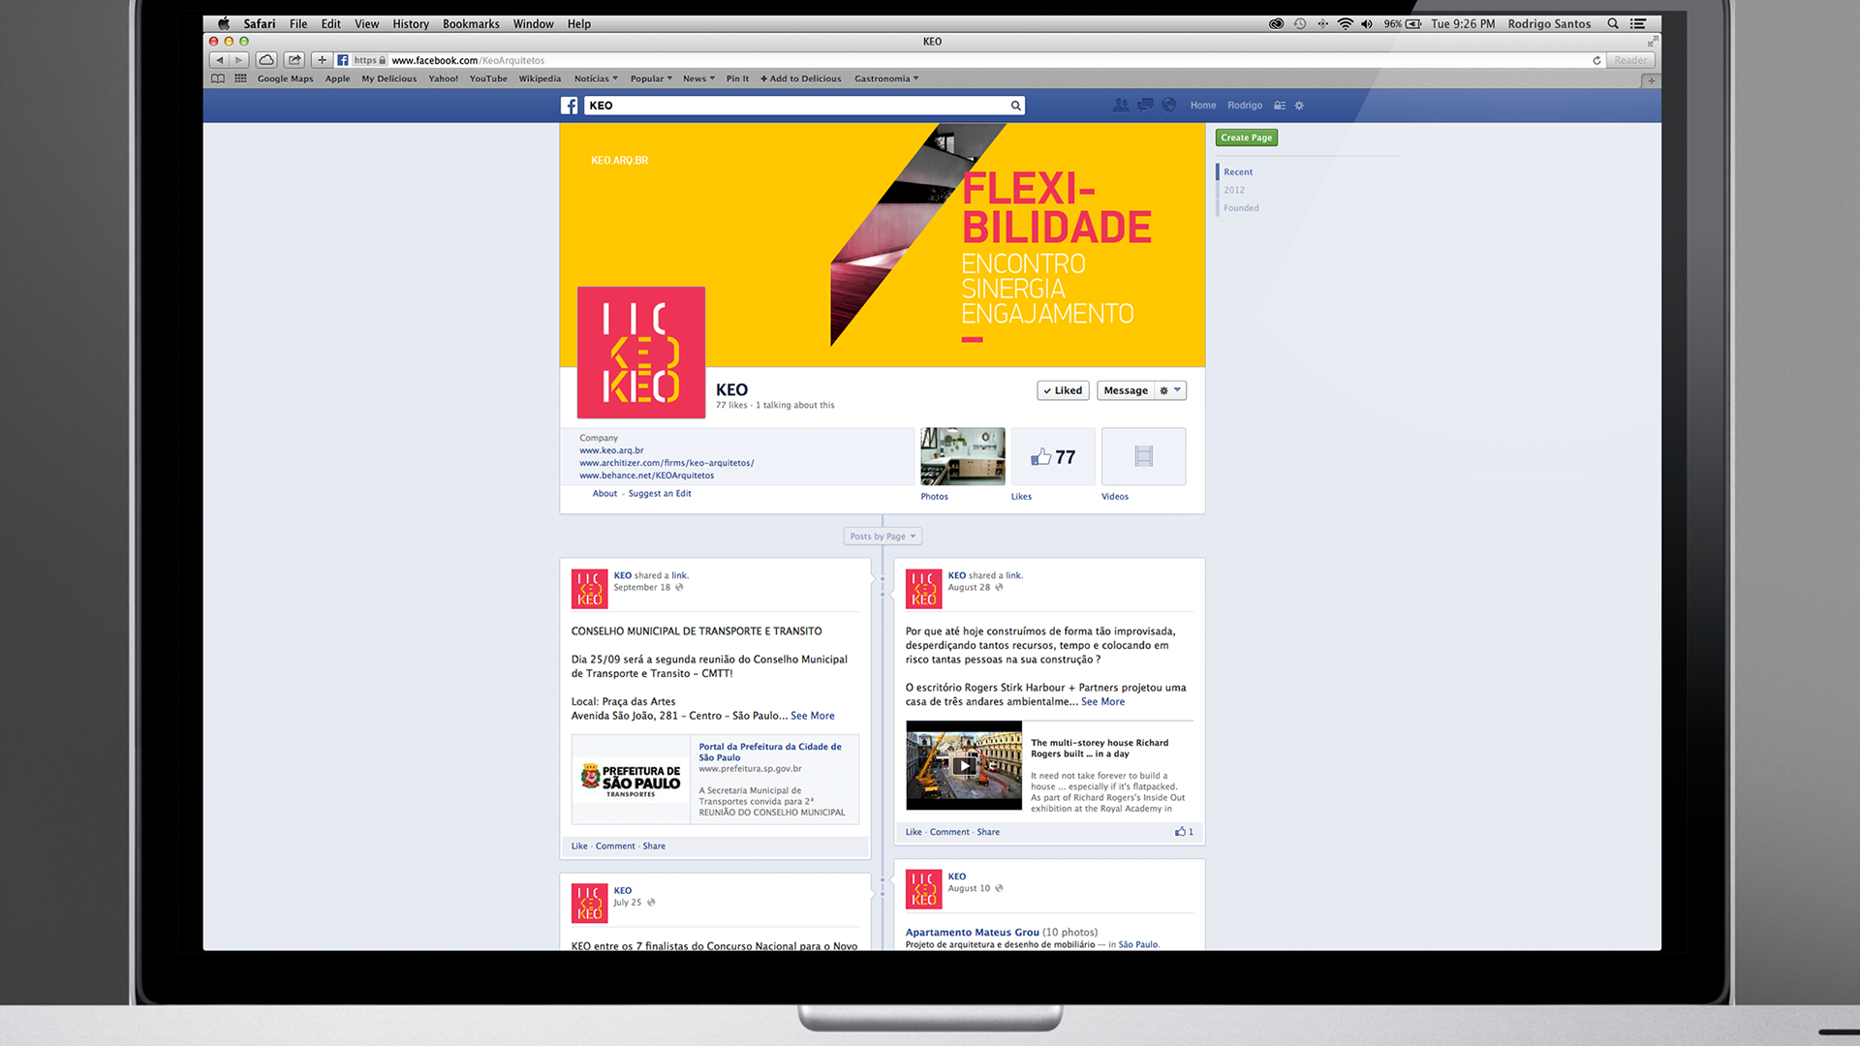1860x1046 pixels.
Task: Open the iCloud Tabs button
Action: tap(266, 60)
